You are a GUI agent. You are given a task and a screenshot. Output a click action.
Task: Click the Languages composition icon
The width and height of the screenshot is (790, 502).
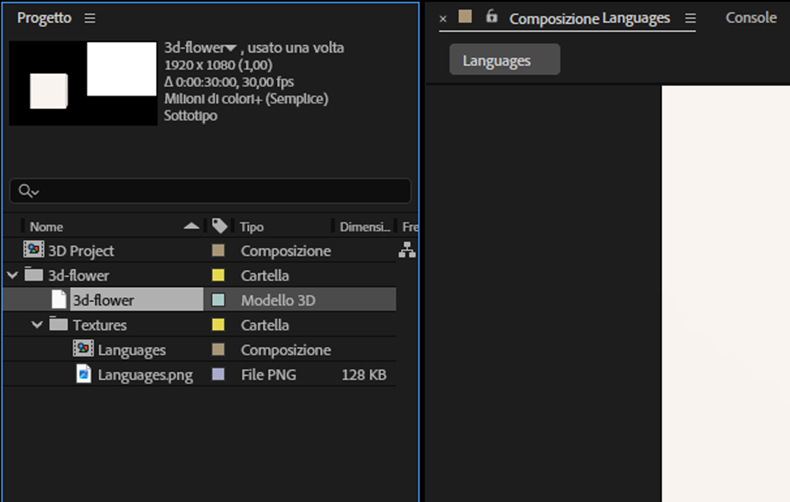(83, 348)
